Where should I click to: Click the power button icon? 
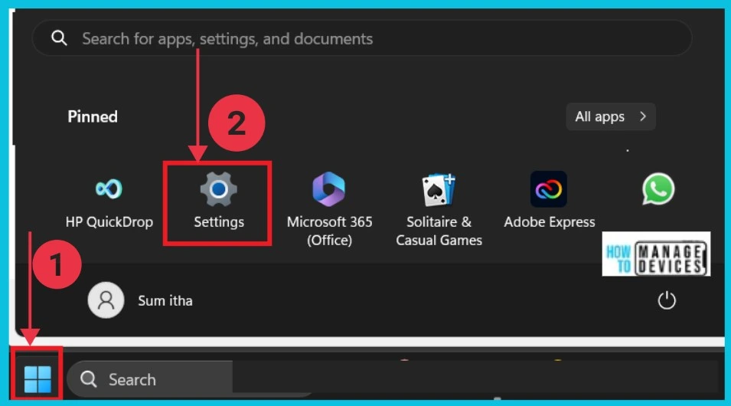pos(667,300)
